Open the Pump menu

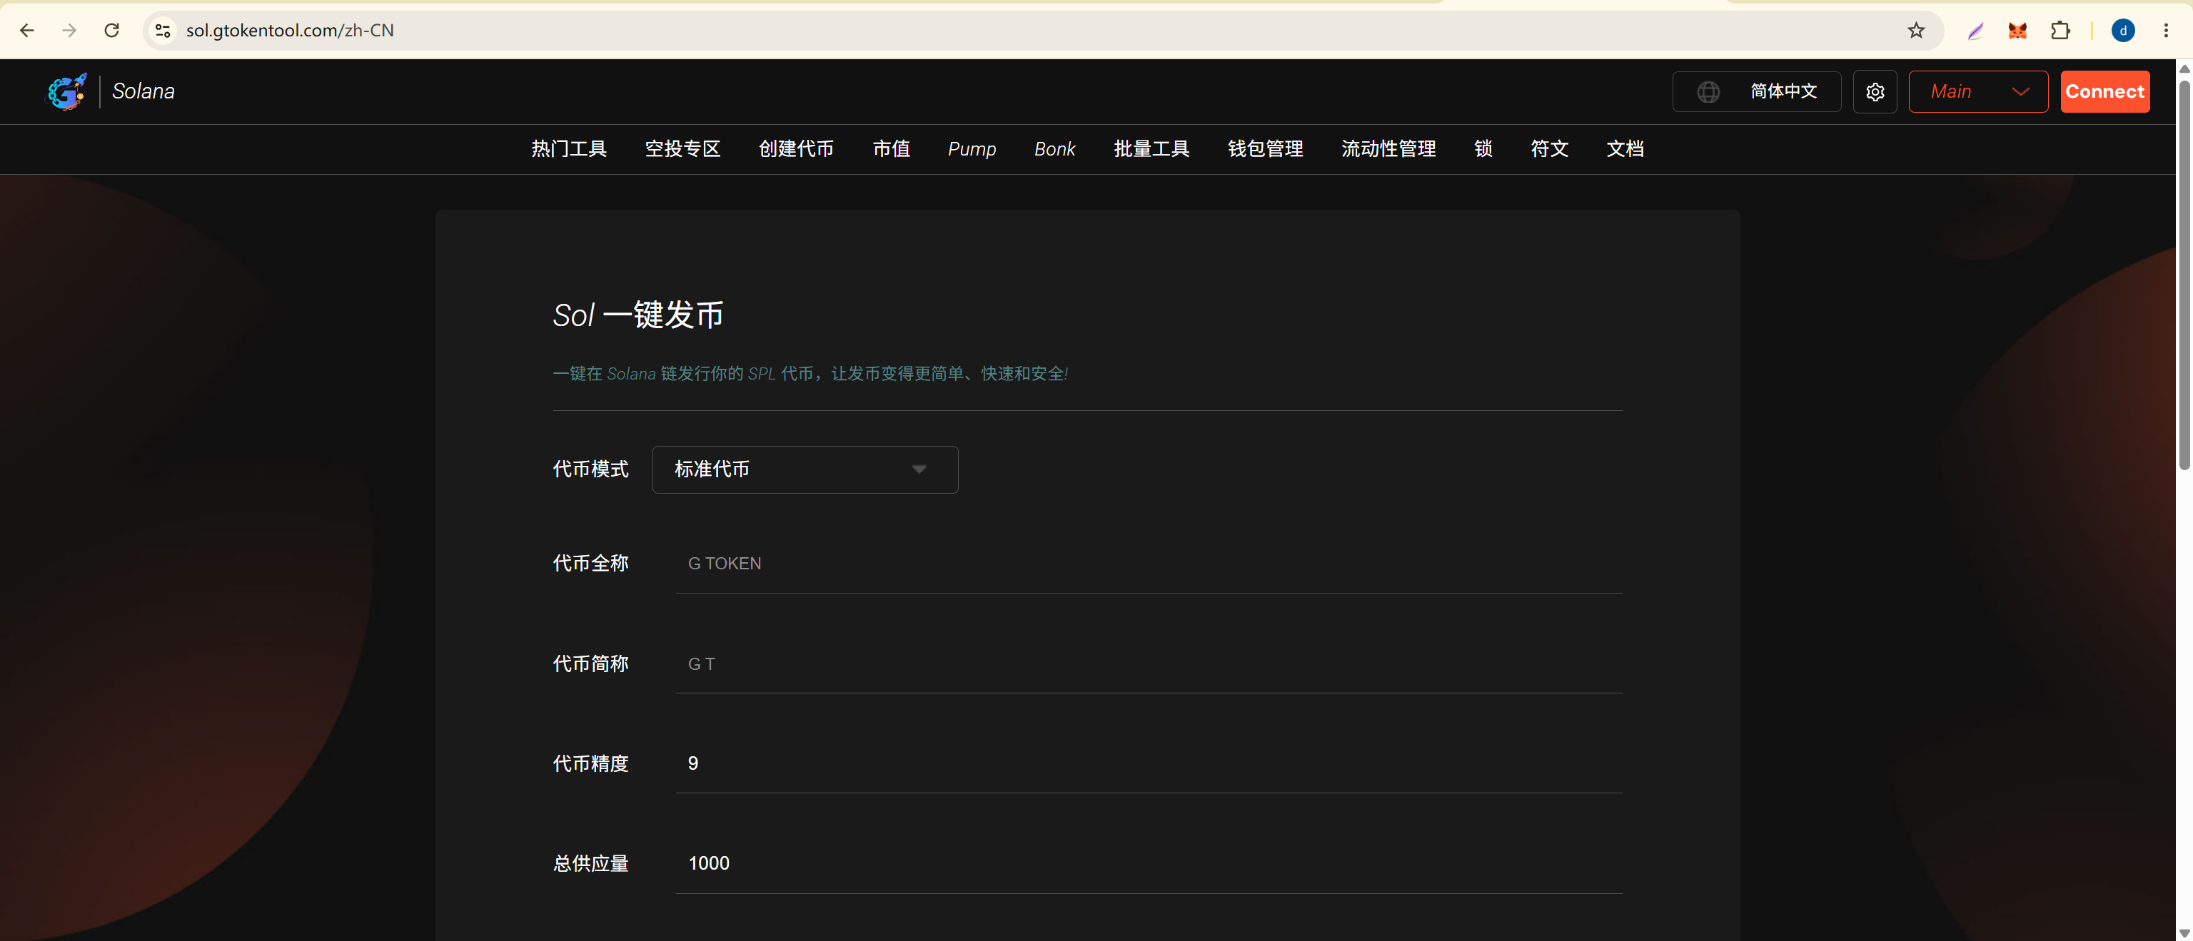[x=972, y=150]
